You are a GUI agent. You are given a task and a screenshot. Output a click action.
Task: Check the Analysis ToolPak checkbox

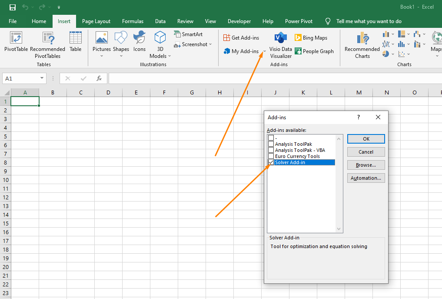(271, 144)
